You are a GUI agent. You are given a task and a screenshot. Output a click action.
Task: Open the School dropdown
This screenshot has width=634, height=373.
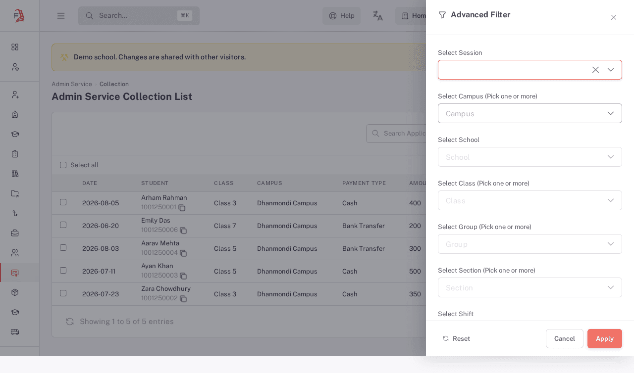pyautogui.click(x=530, y=157)
